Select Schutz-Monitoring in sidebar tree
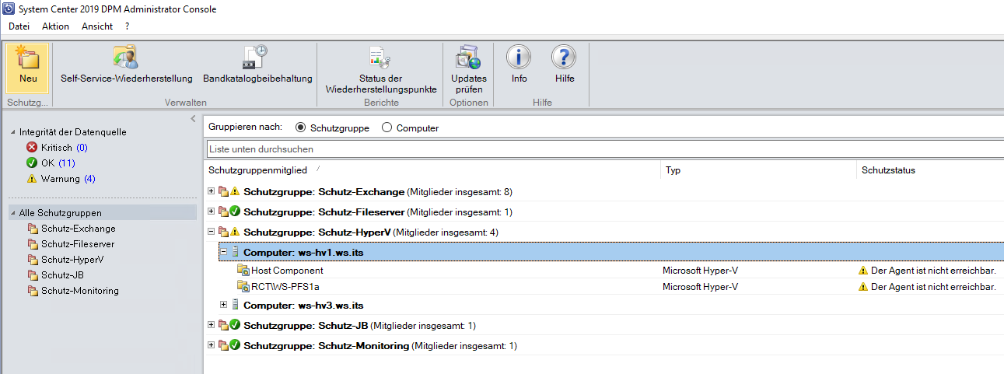The image size is (1004, 374). coord(80,291)
